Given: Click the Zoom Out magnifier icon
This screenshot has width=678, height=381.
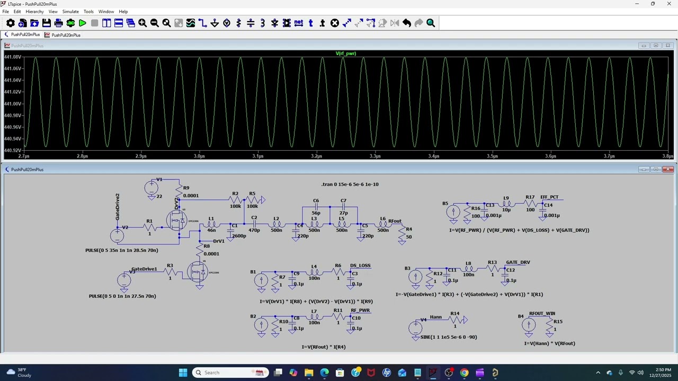Looking at the screenshot, I should [x=155, y=23].
